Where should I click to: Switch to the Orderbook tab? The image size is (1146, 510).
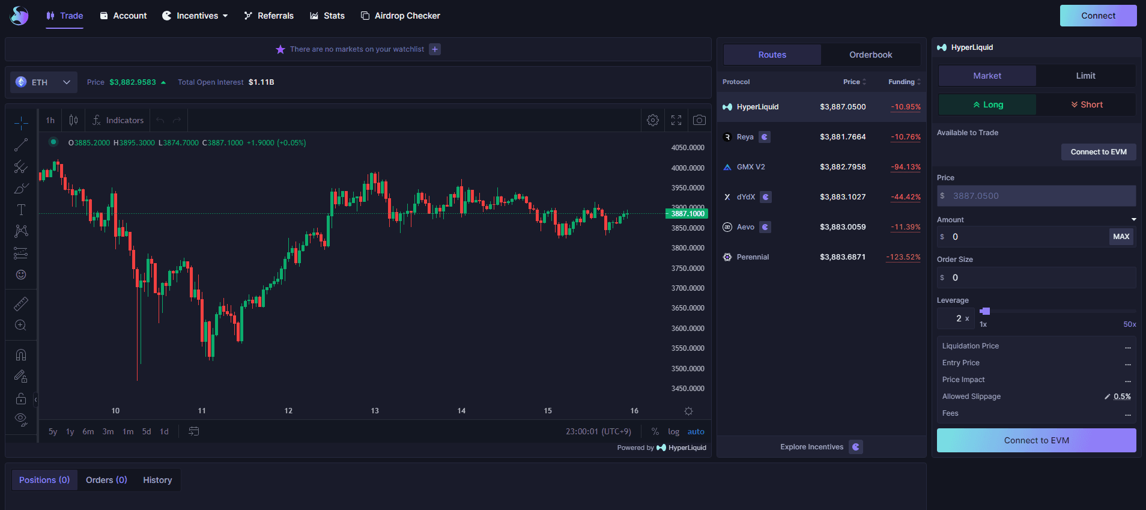870,55
